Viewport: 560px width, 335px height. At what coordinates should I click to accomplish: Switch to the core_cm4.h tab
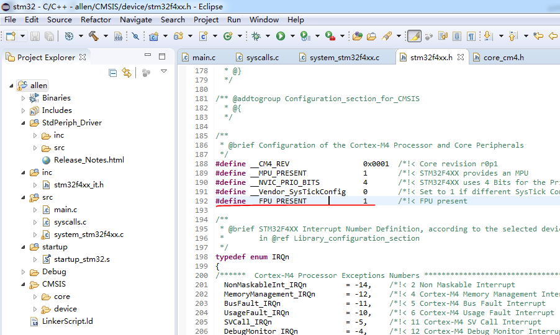pyautogui.click(x=499, y=58)
